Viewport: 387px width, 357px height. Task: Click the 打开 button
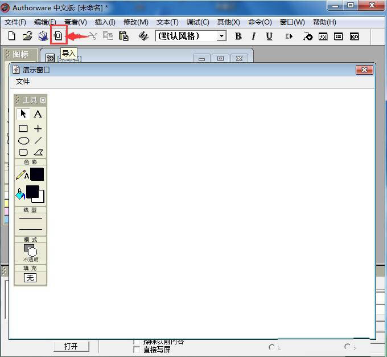[71, 346]
